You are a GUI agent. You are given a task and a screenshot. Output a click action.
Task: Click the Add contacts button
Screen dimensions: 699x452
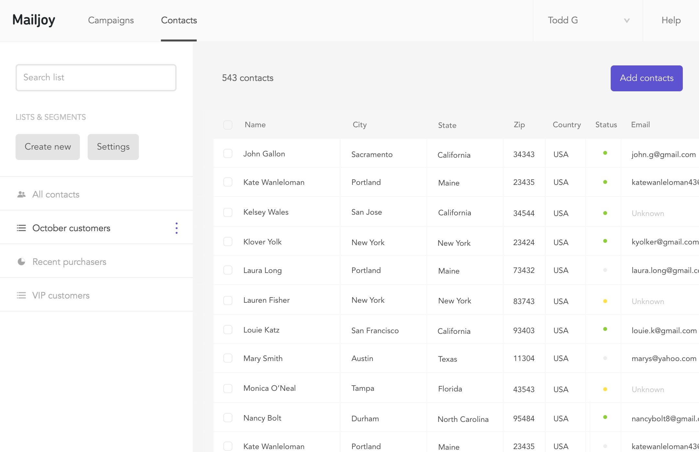(x=646, y=78)
